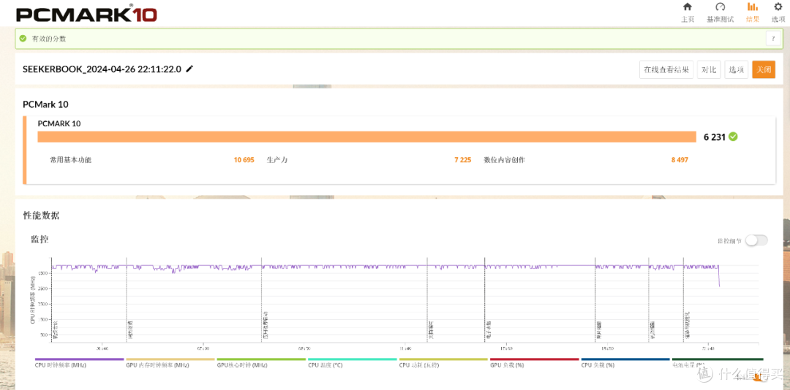Click 在线查看结果 to view results online
Image resolution: width=790 pixels, height=390 pixels.
(x=666, y=69)
